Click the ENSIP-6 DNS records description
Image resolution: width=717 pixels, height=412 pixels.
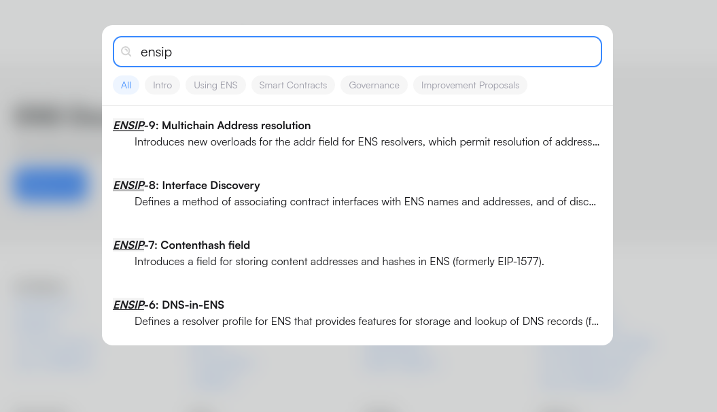[366, 321]
